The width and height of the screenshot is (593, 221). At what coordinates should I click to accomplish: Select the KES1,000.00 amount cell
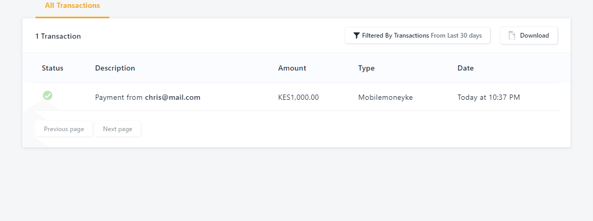pyautogui.click(x=299, y=97)
